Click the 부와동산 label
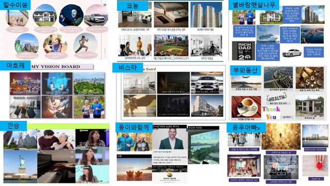The image size is (330, 186). pyautogui.click(x=245, y=70)
